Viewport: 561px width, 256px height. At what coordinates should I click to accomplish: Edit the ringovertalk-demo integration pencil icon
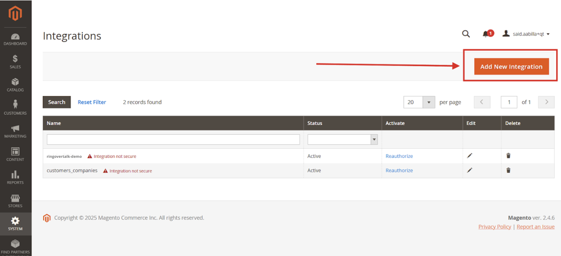(x=470, y=156)
